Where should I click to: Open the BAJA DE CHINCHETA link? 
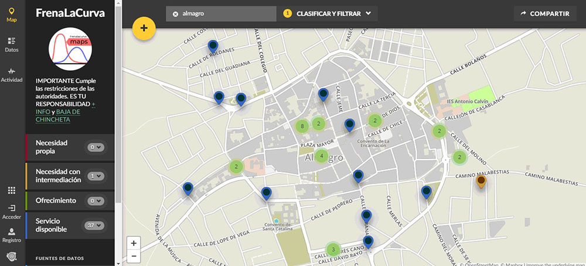[57, 115]
